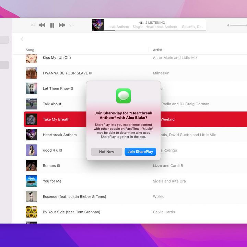The width and height of the screenshot is (247, 247).
Task: Seek in the song progress bar
Action: click(x=155, y=31)
